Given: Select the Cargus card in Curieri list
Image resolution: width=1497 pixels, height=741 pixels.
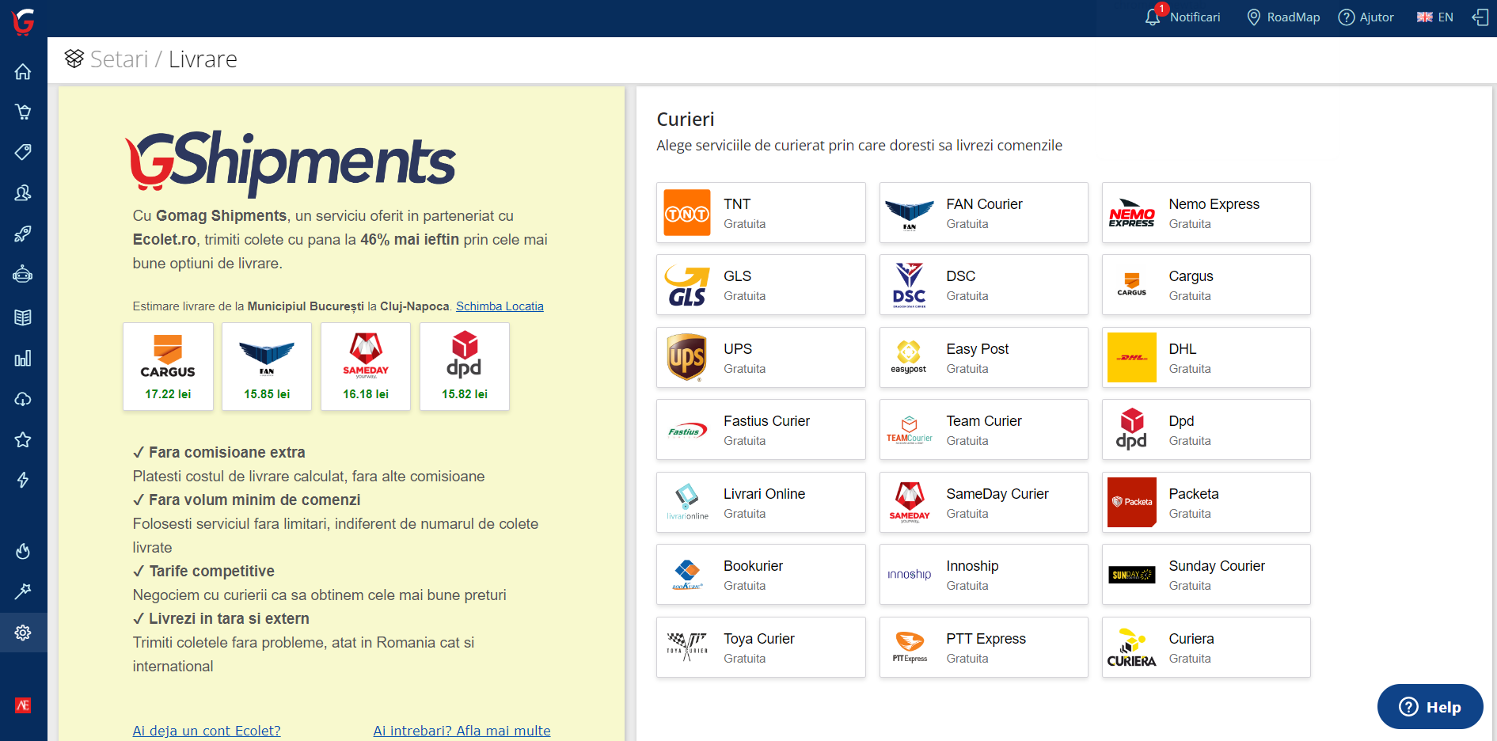Looking at the screenshot, I should coord(1206,285).
